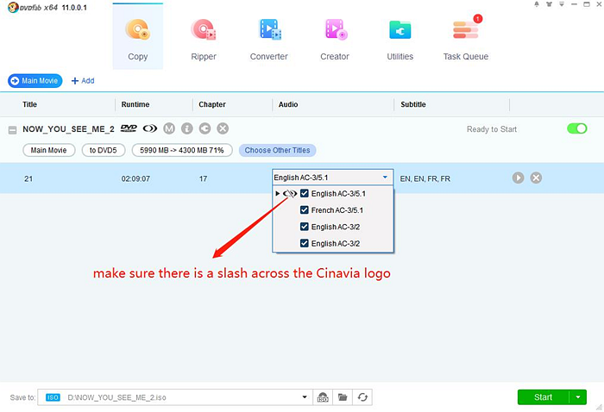
Task: Switch to the Creator module
Action: 335,40
